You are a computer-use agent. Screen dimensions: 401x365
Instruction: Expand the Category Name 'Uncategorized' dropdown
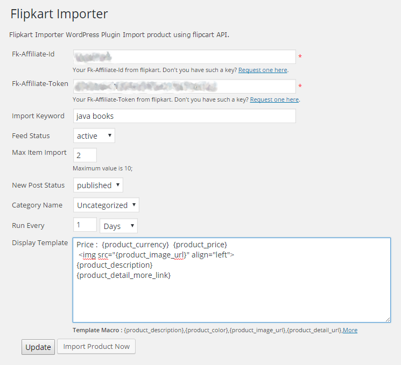click(x=106, y=205)
